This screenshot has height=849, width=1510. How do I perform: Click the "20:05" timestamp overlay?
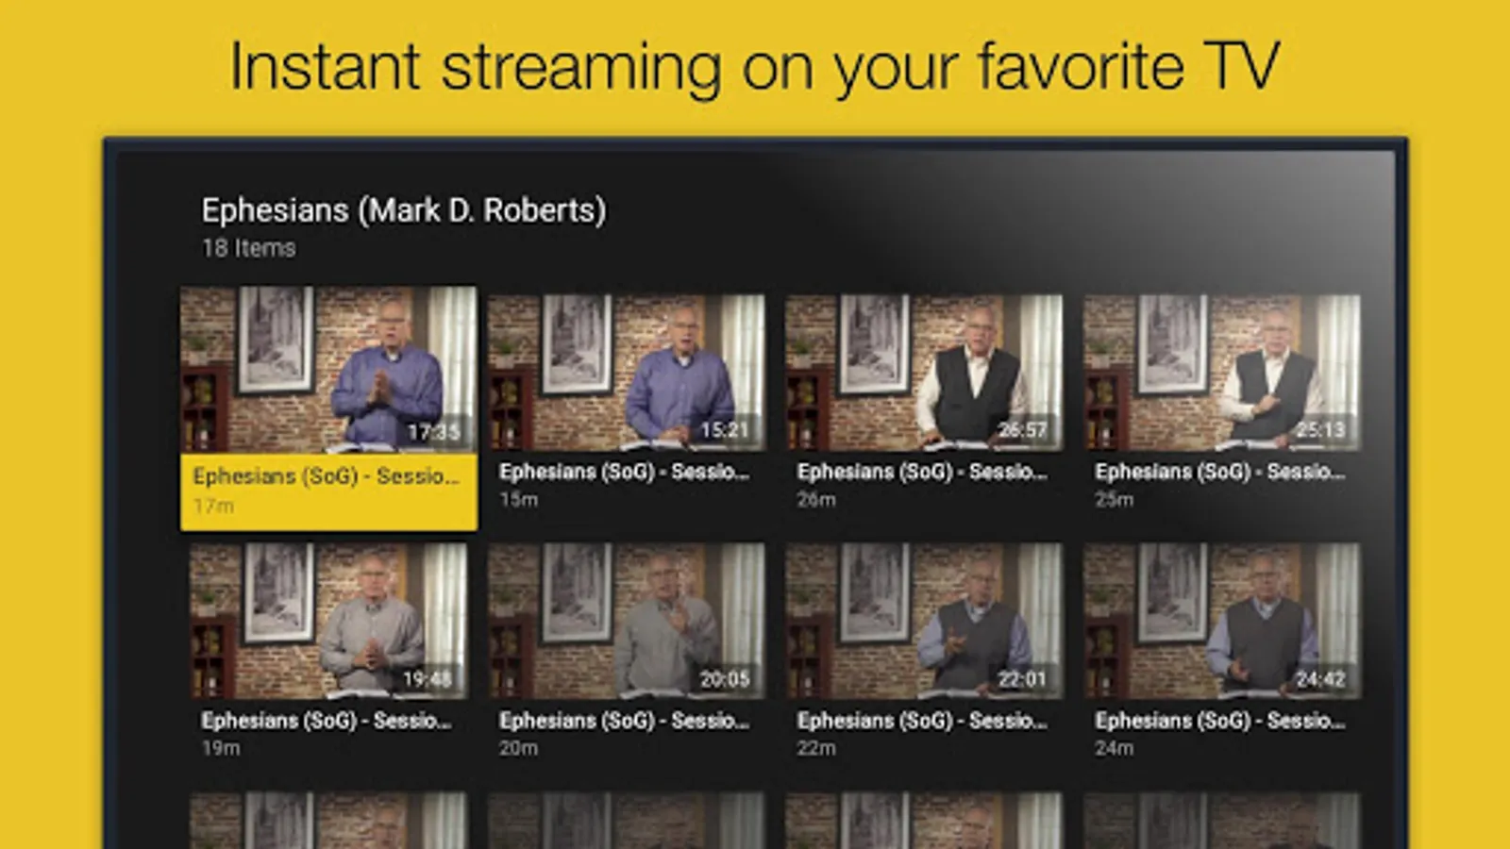point(725,679)
